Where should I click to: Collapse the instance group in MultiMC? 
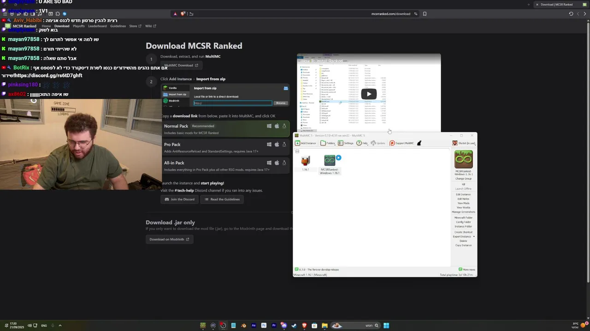(x=297, y=151)
